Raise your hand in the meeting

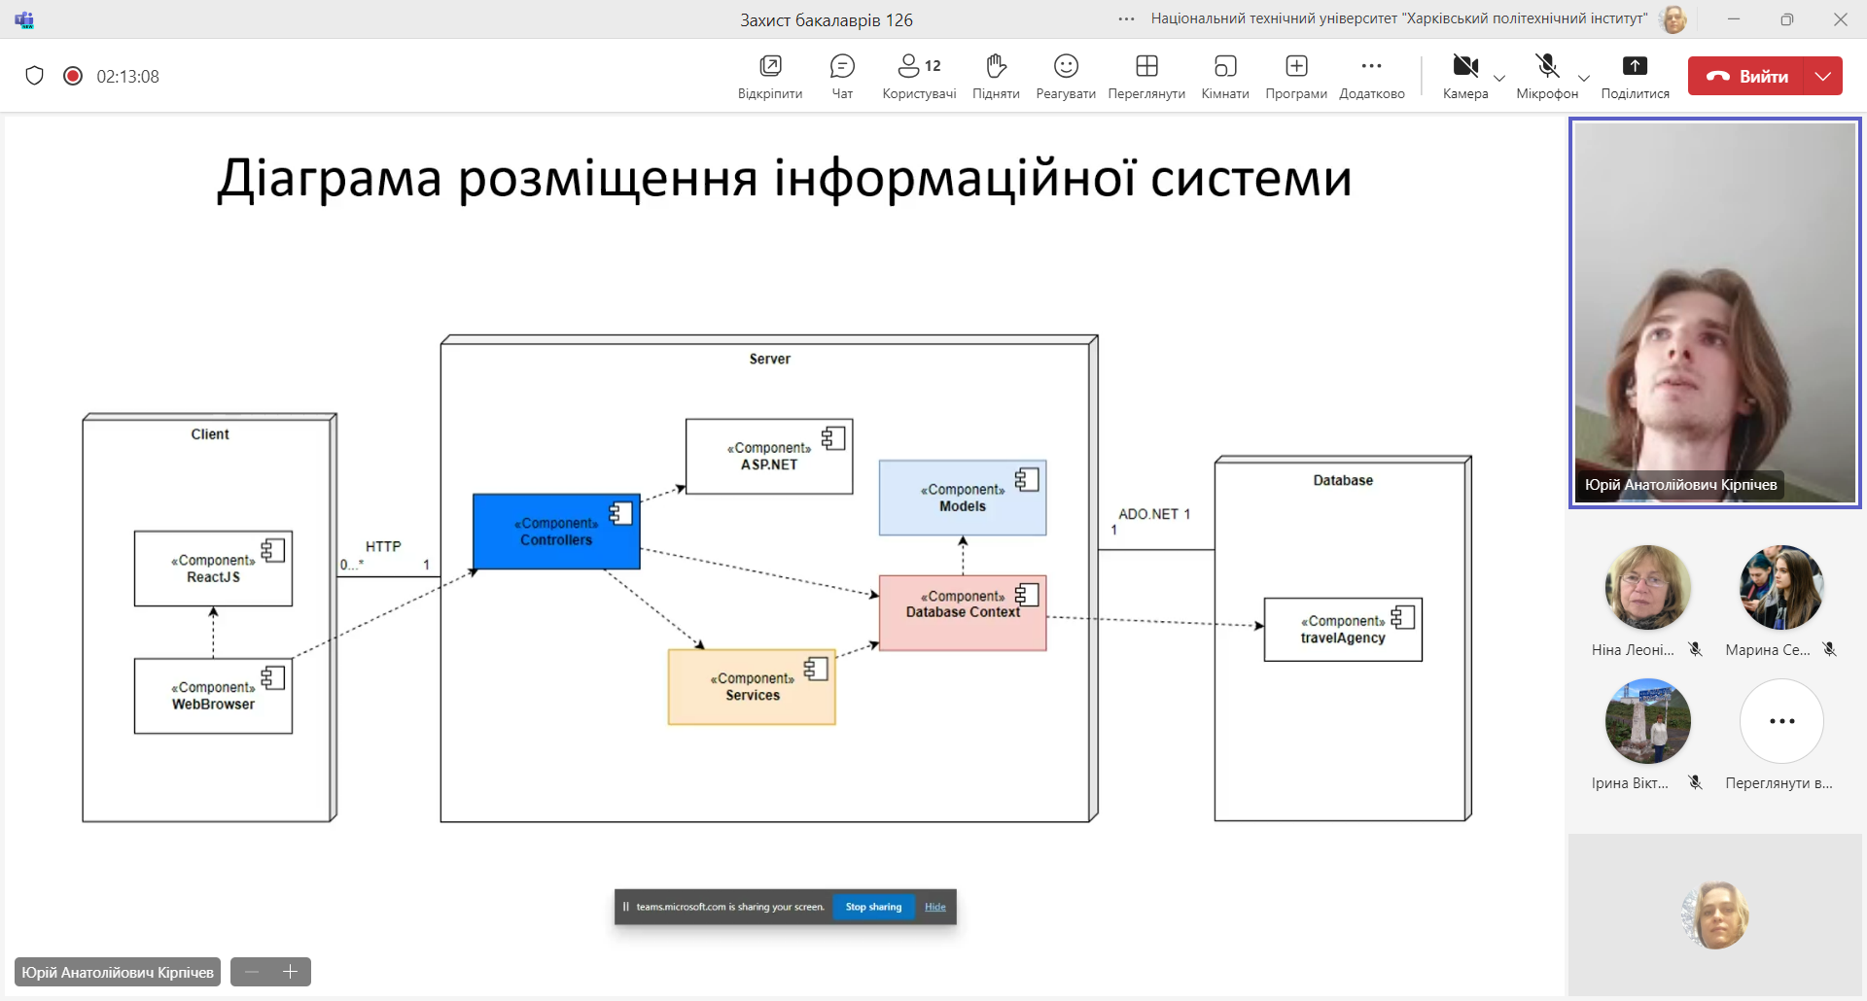pos(996,77)
